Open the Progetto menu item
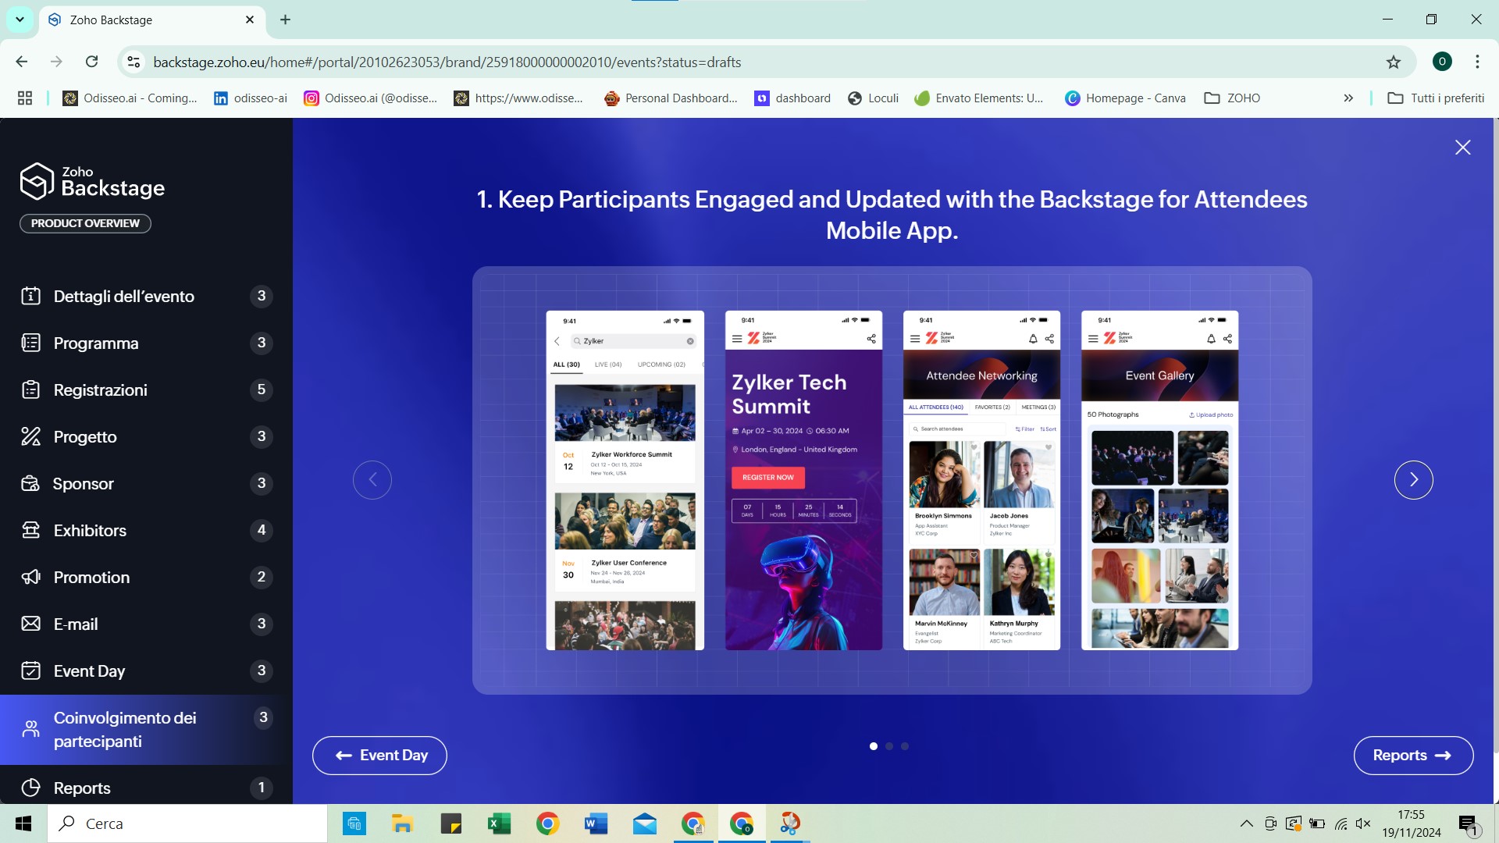Image resolution: width=1499 pixels, height=843 pixels. pos(146,436)
